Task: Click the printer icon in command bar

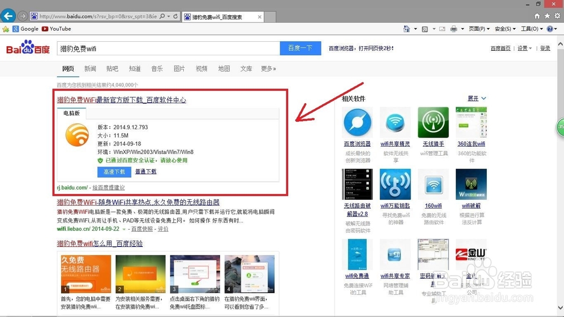Action: [453, 29]
